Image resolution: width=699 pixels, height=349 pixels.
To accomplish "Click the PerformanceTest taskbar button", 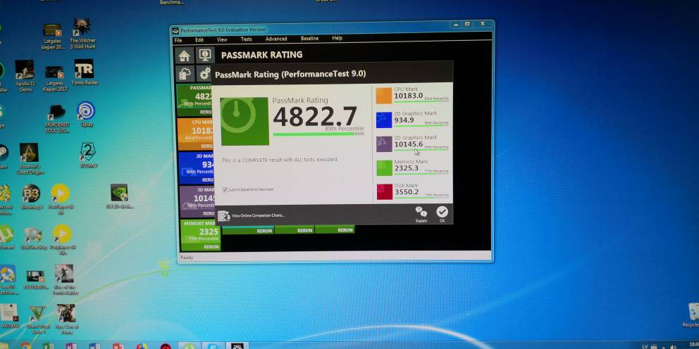I will click(237, 346).
